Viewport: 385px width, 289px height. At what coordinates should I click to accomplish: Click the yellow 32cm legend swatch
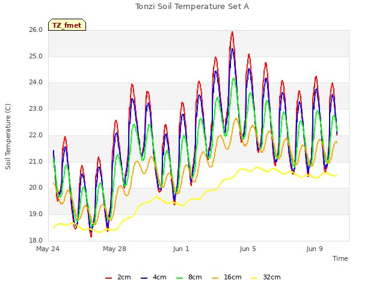[254, 278]
